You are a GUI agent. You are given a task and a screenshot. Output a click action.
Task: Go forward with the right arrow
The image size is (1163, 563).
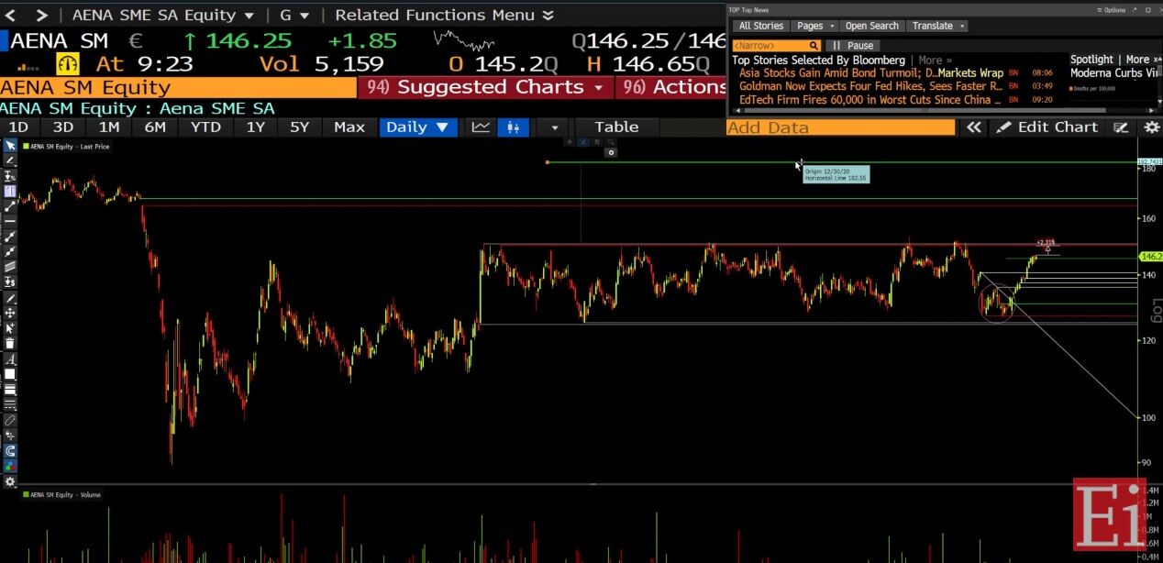pyautogui.click(x=41, y=16)
